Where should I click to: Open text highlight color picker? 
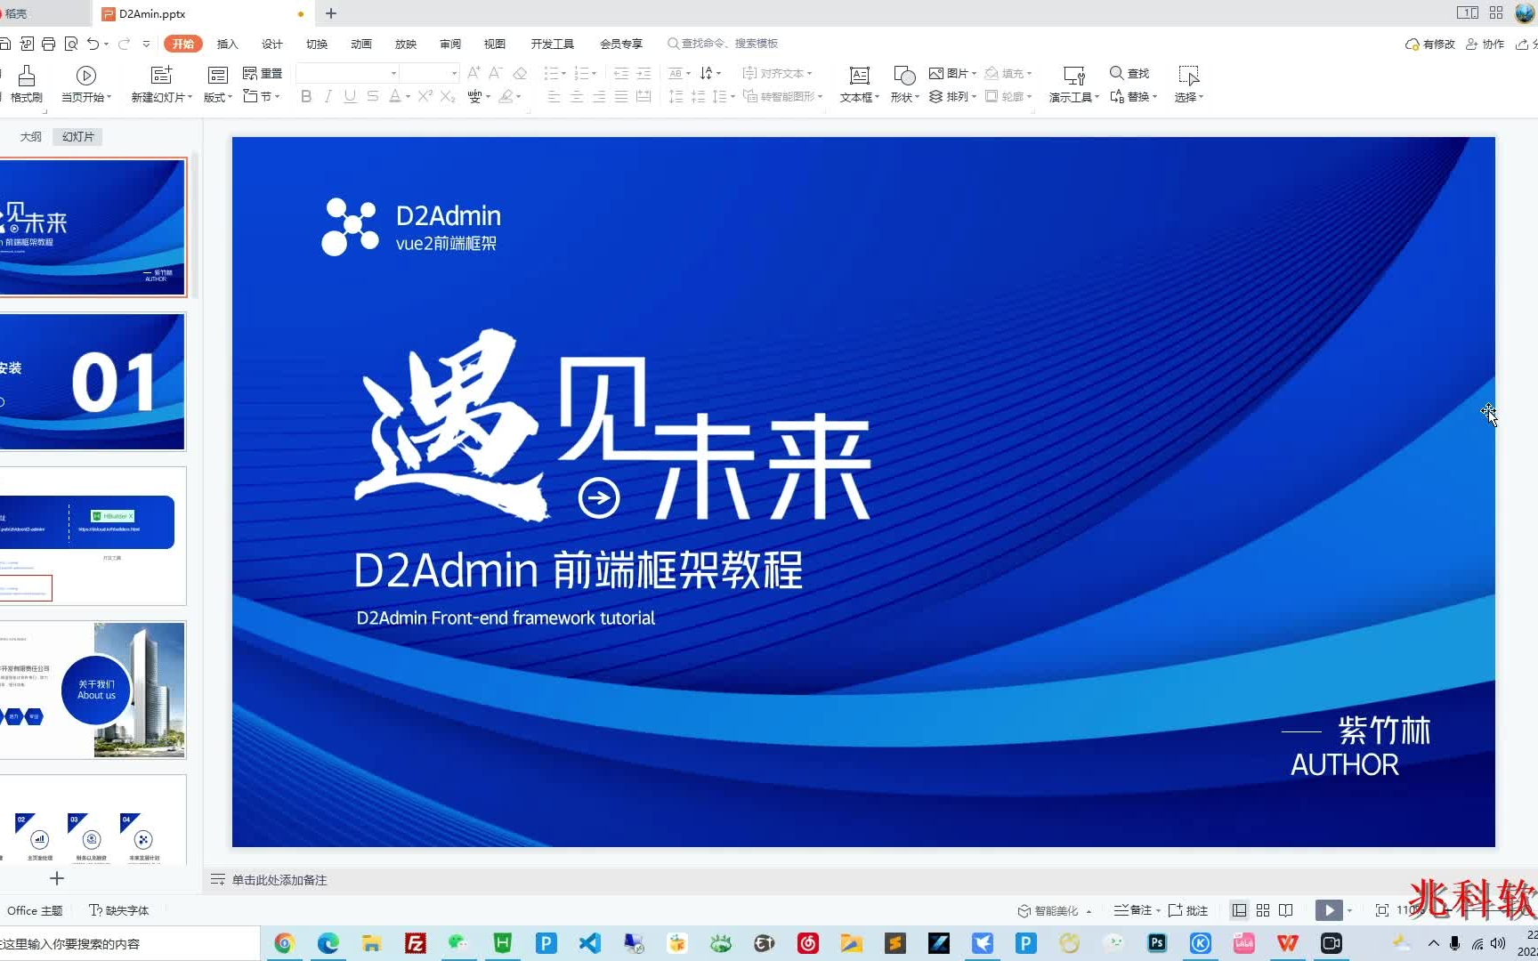click(x=519, y=96)
